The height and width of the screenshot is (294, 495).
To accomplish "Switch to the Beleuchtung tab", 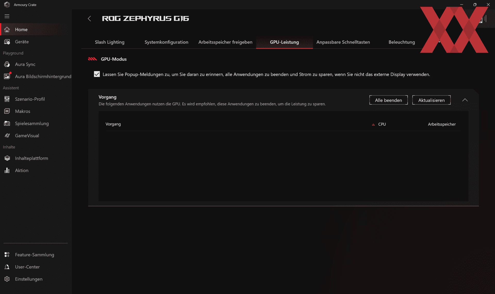I will coord(402,42).
